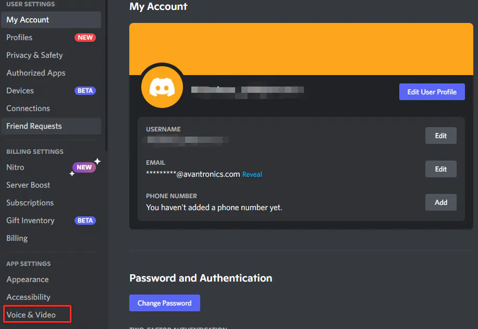Click the Discord avatar icon
478x329 pixels.
162,86
